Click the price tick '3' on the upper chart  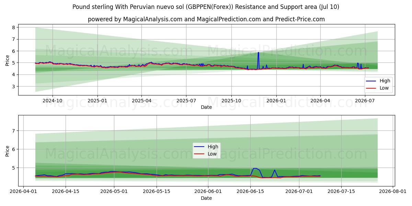click(x=13, y=87)
